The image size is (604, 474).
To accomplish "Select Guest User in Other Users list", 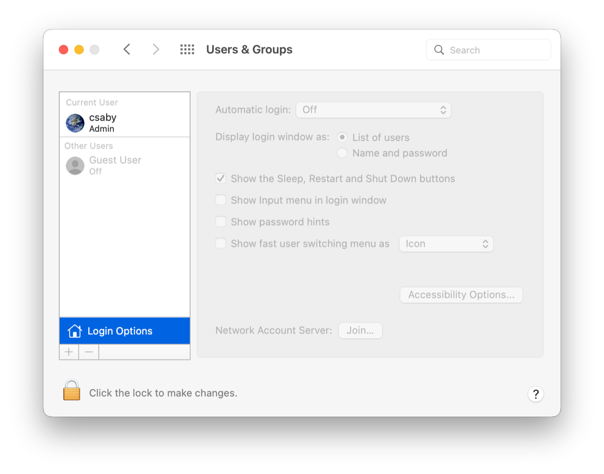I will tap(115, 165).
